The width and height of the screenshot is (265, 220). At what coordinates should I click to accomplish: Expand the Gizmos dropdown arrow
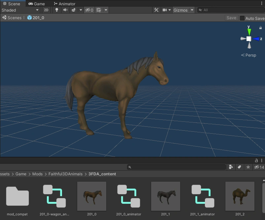192,10
